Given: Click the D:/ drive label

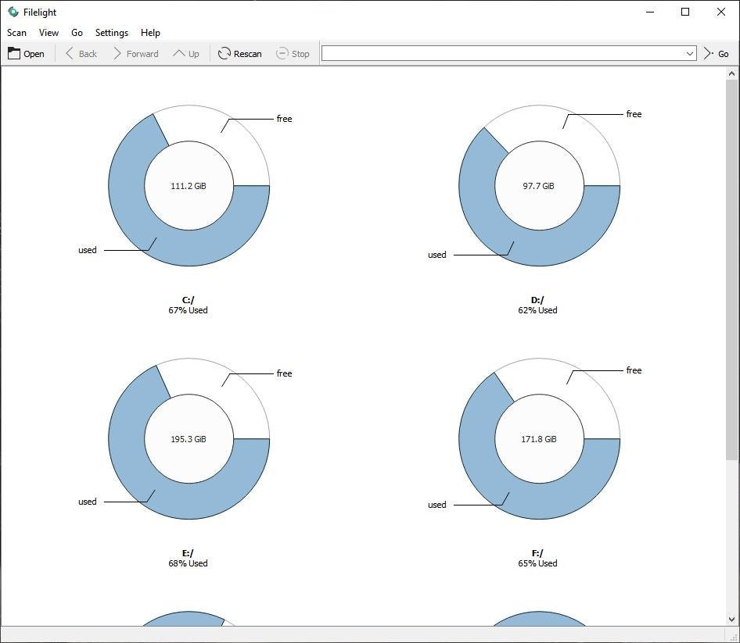Looking at the screenshot, I should [x=537, y=300].
